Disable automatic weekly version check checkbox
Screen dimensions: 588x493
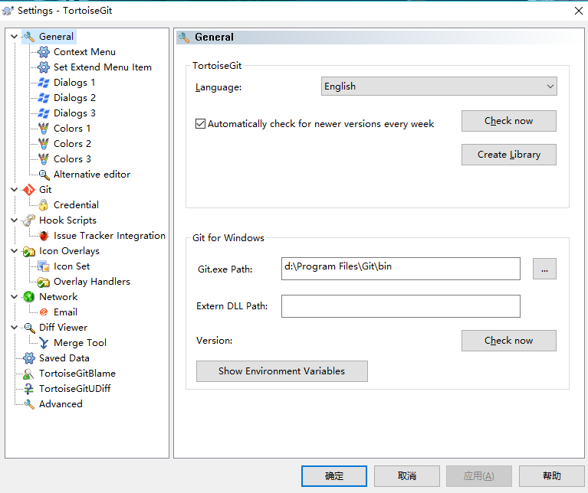click(201, 124)
